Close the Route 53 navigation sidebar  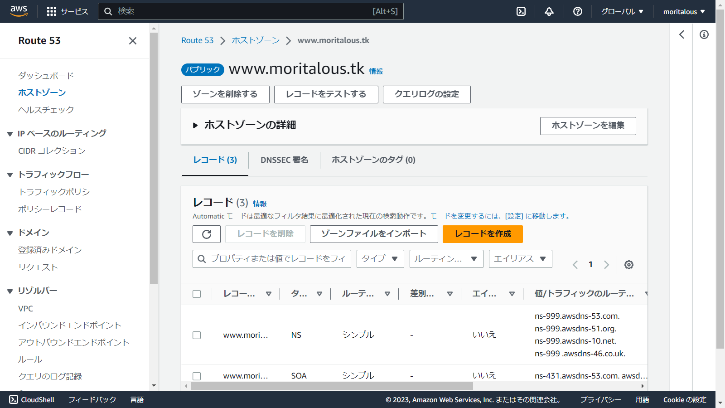132,41
